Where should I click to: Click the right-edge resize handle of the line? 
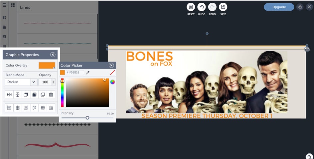pos(307,49)
